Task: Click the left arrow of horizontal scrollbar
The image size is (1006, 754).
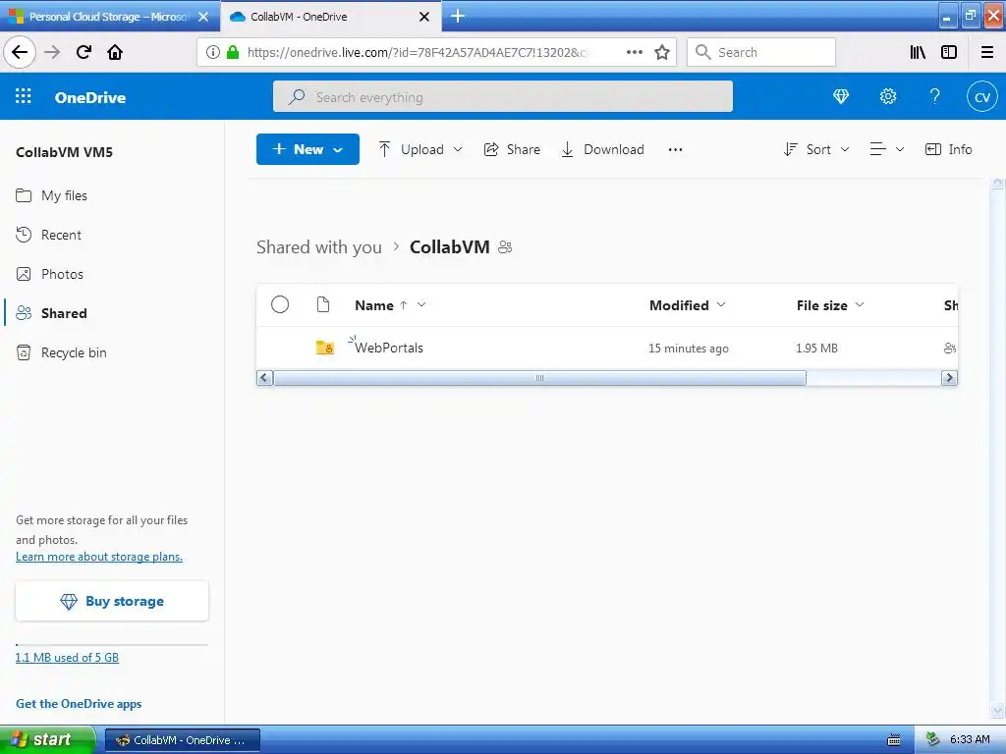Action: click(x=263, y=378)
